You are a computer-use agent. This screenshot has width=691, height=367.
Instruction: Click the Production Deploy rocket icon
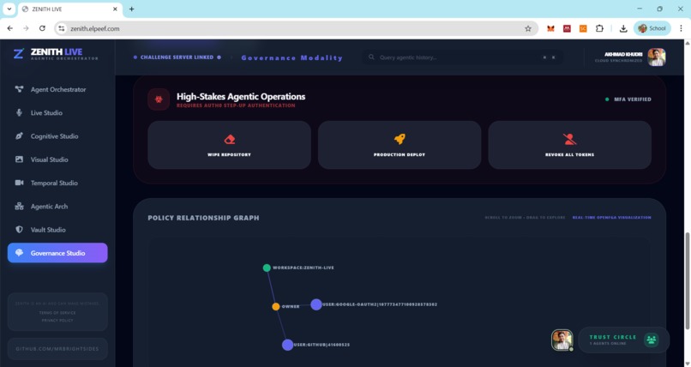tap(400, 139)
